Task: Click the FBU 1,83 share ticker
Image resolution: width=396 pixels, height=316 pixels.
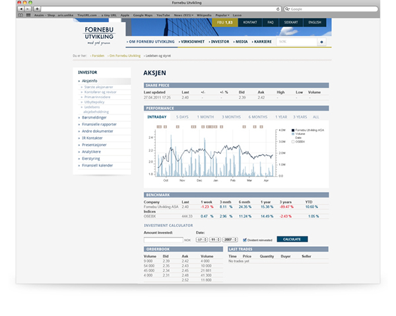Action: [x=225, y=22]
